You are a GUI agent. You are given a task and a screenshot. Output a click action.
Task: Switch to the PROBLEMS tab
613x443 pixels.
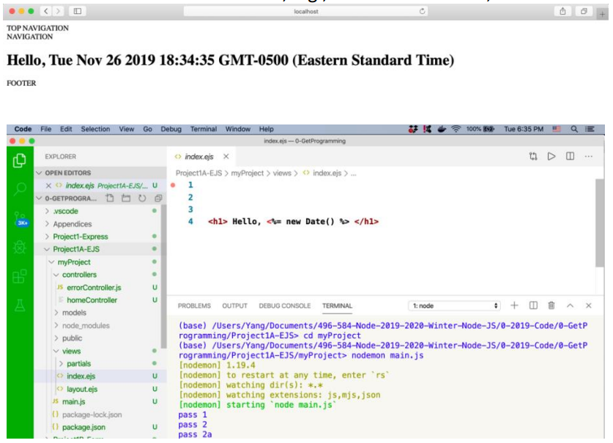(x=194, y=305)
